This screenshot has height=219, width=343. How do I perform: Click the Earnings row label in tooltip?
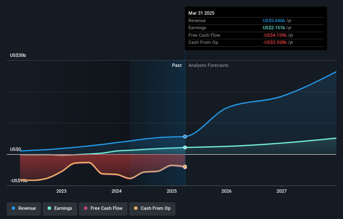pyautogui.click(x=197, y=28)
